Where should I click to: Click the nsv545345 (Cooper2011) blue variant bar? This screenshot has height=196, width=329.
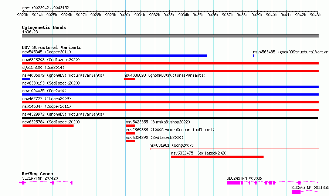[x=114, y=56]
